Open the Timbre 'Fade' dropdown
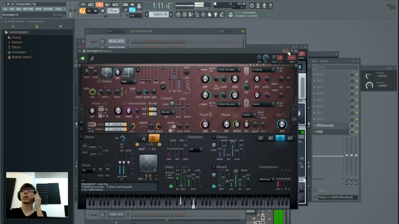Screen dimensions: 399x224 point(128,82)
